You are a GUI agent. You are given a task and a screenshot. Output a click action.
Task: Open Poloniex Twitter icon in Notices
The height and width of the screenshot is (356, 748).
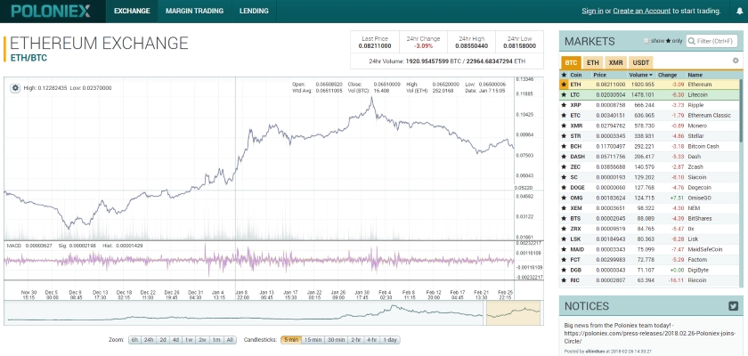[733, 306]
